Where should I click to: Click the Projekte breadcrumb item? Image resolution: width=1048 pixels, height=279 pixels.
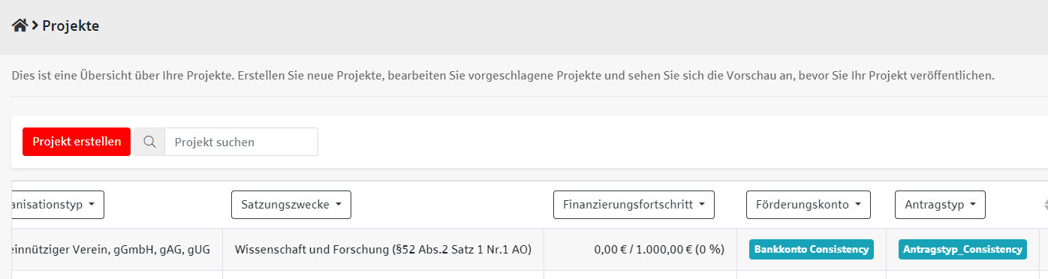coord(71,25)
